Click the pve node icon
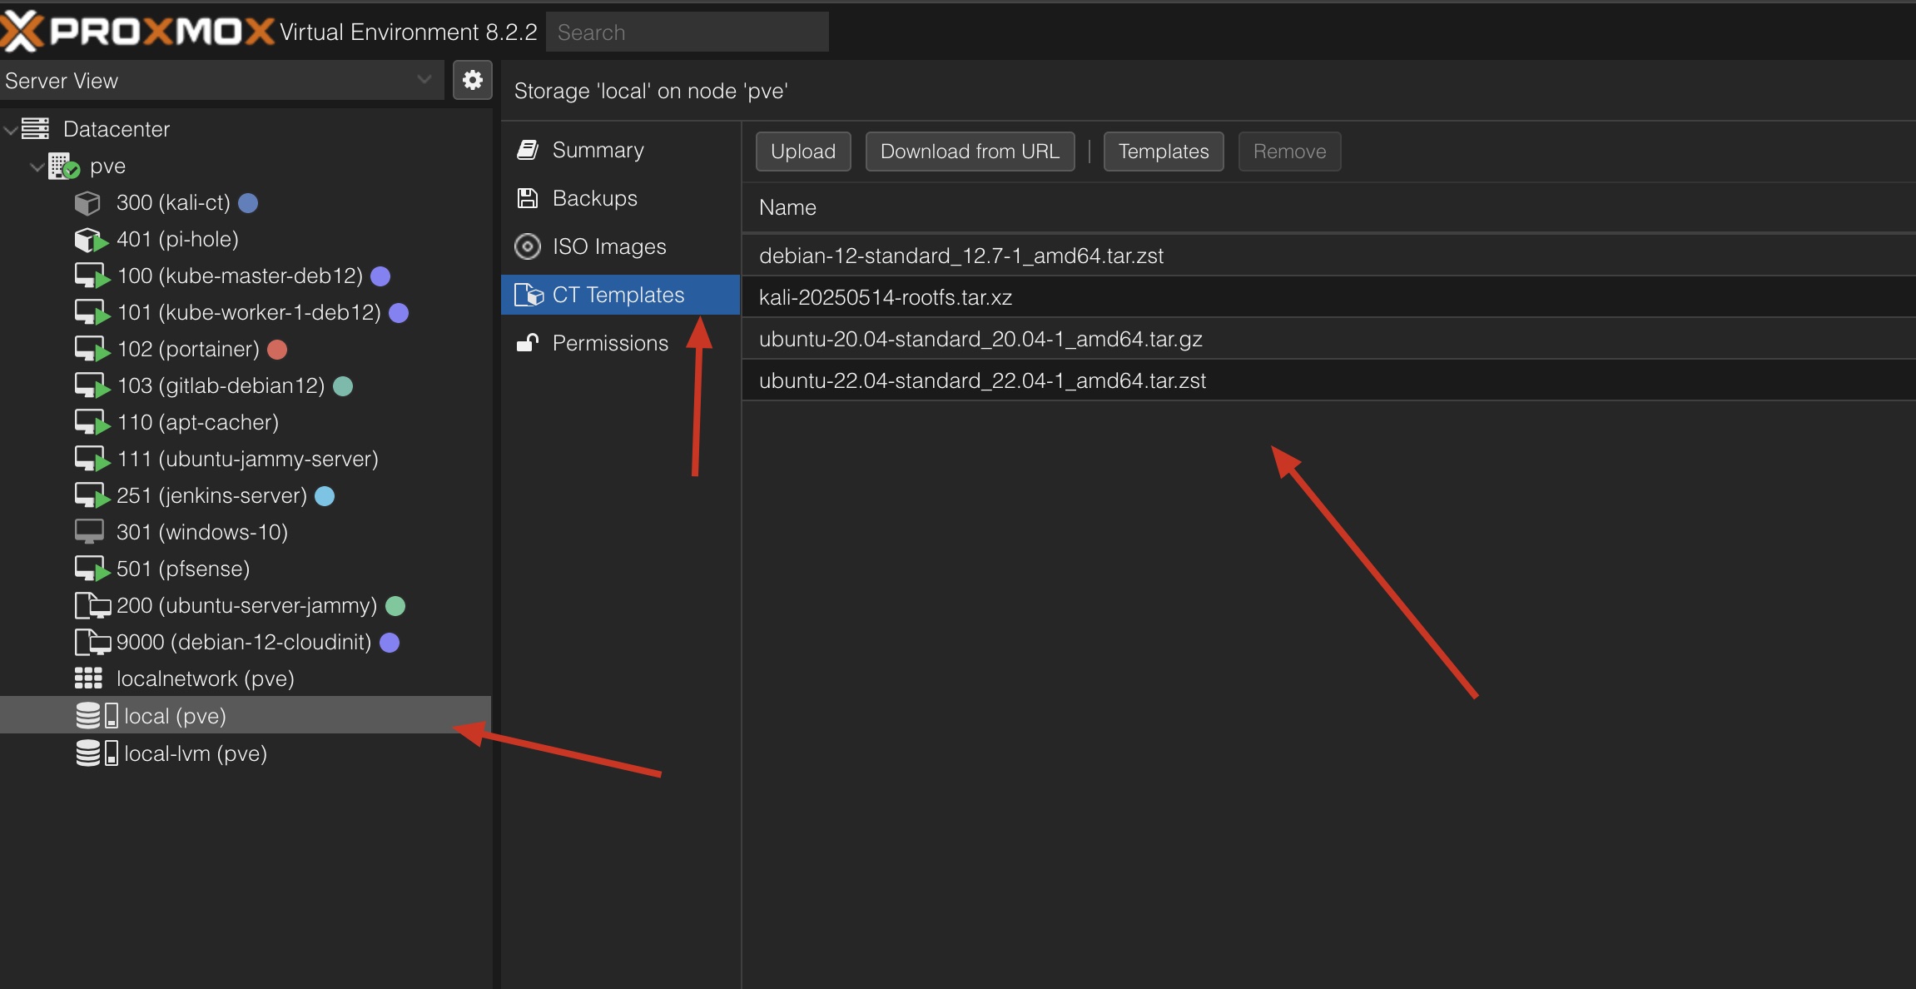Image resolution: width=1916 pixels, height=989 pixels. point(63,166)
